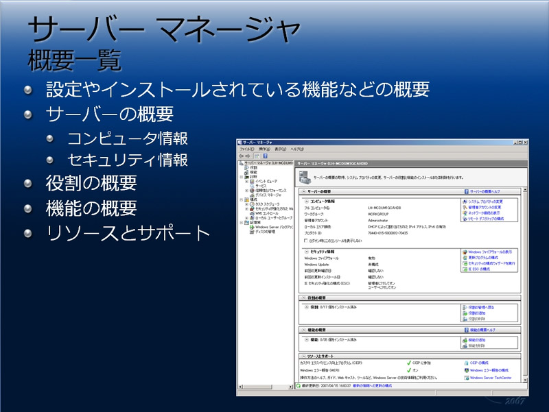Open イベント ビューア in the tree
The width and height of the screenshot is (549, 412).
tap(266, 180)
